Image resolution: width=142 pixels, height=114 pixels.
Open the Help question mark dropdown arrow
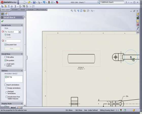pyautogui.click(x=129, y=2)
